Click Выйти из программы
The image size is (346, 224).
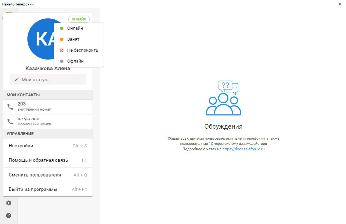point(48,189)
